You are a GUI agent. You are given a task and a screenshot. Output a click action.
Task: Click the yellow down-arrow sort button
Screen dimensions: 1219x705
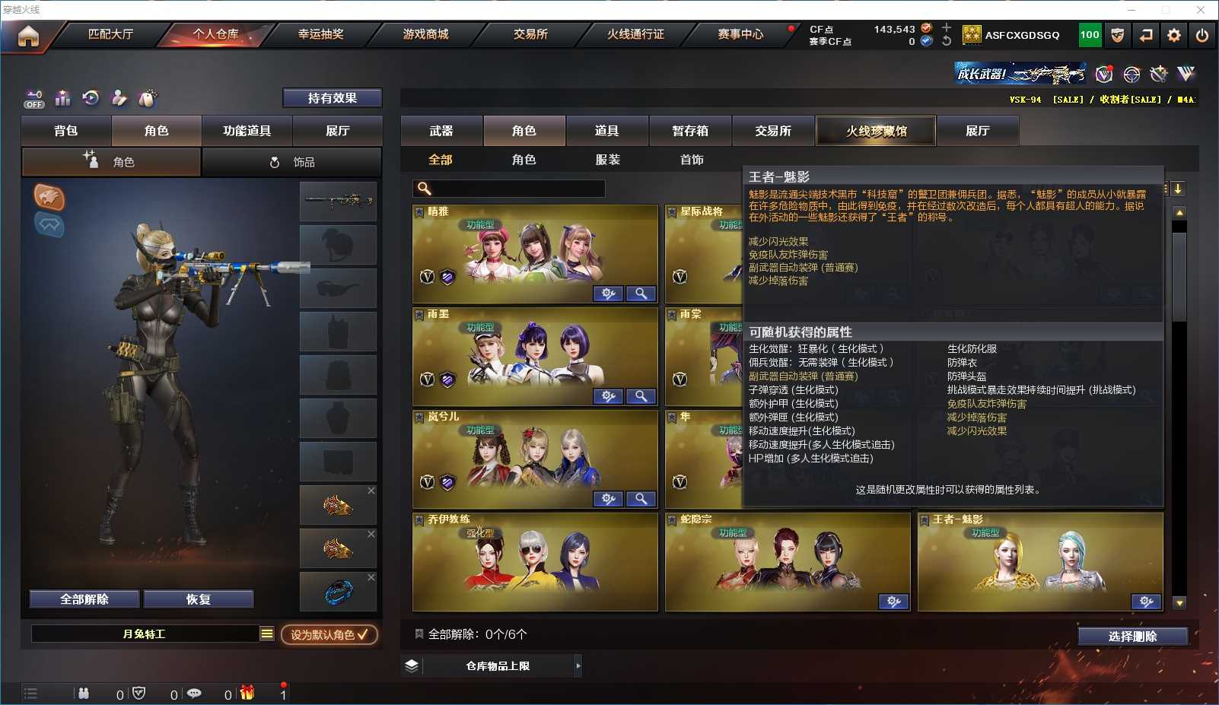click(1178, 189)
